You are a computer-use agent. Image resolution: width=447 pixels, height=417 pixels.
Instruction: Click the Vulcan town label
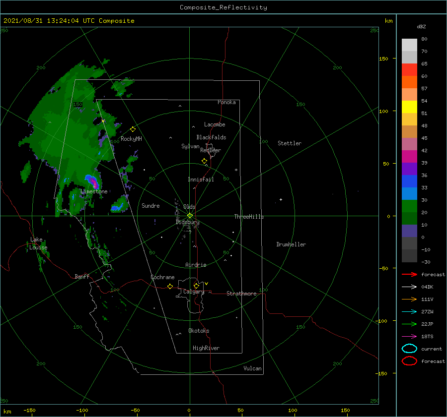(x=252, y=368)
